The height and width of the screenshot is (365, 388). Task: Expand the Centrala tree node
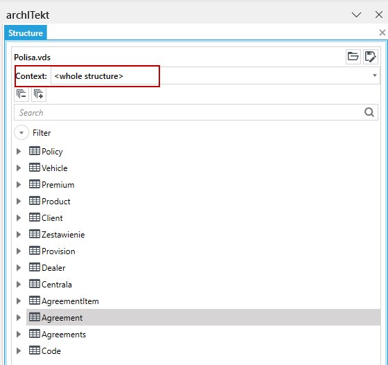tap(19, 284)
